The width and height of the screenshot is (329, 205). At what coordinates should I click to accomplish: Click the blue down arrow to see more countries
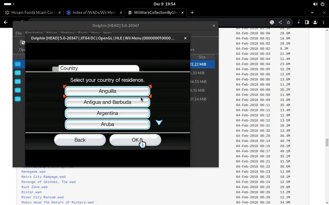[x=159, y=122]
